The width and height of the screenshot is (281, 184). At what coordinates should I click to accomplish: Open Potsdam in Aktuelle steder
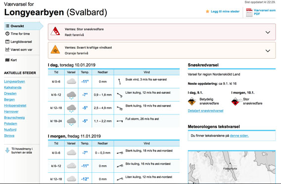tap(10, 124)
